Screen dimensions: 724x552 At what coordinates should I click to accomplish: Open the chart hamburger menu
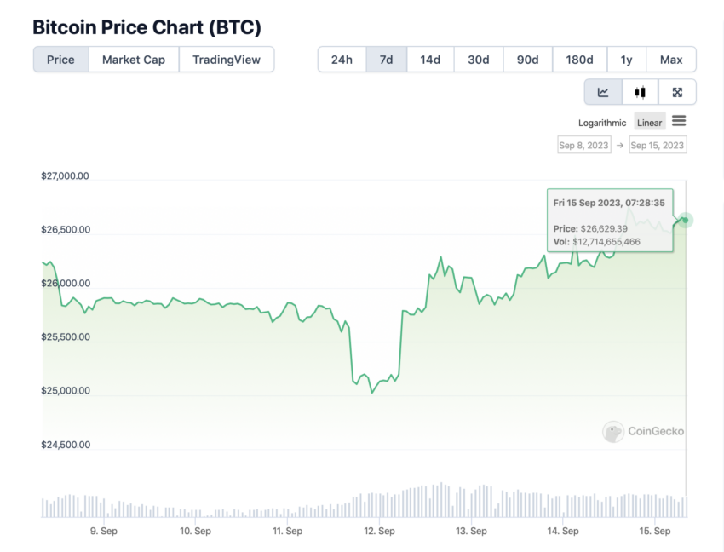(x=679, y=122)
